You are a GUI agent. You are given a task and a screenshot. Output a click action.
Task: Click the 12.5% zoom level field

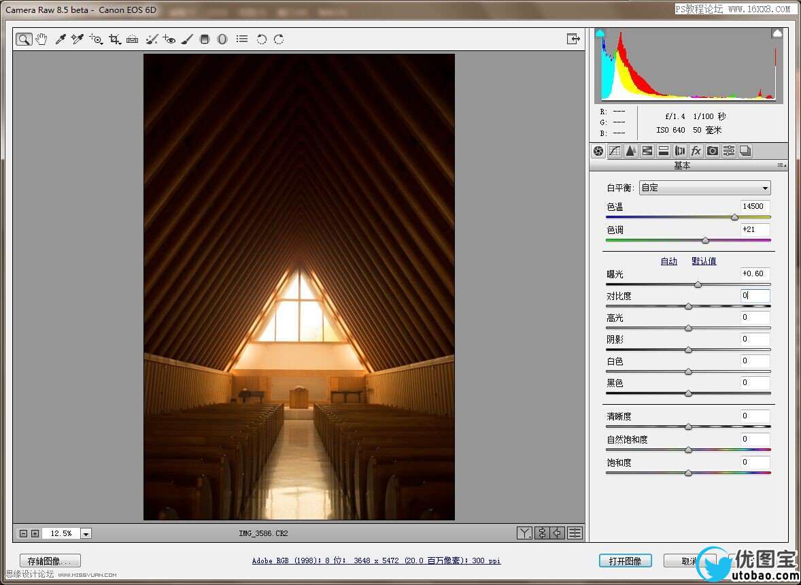(x=61, y=533)
